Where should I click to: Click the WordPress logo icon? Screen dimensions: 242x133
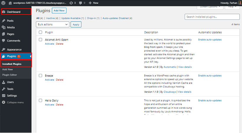(x=3, y=3)
